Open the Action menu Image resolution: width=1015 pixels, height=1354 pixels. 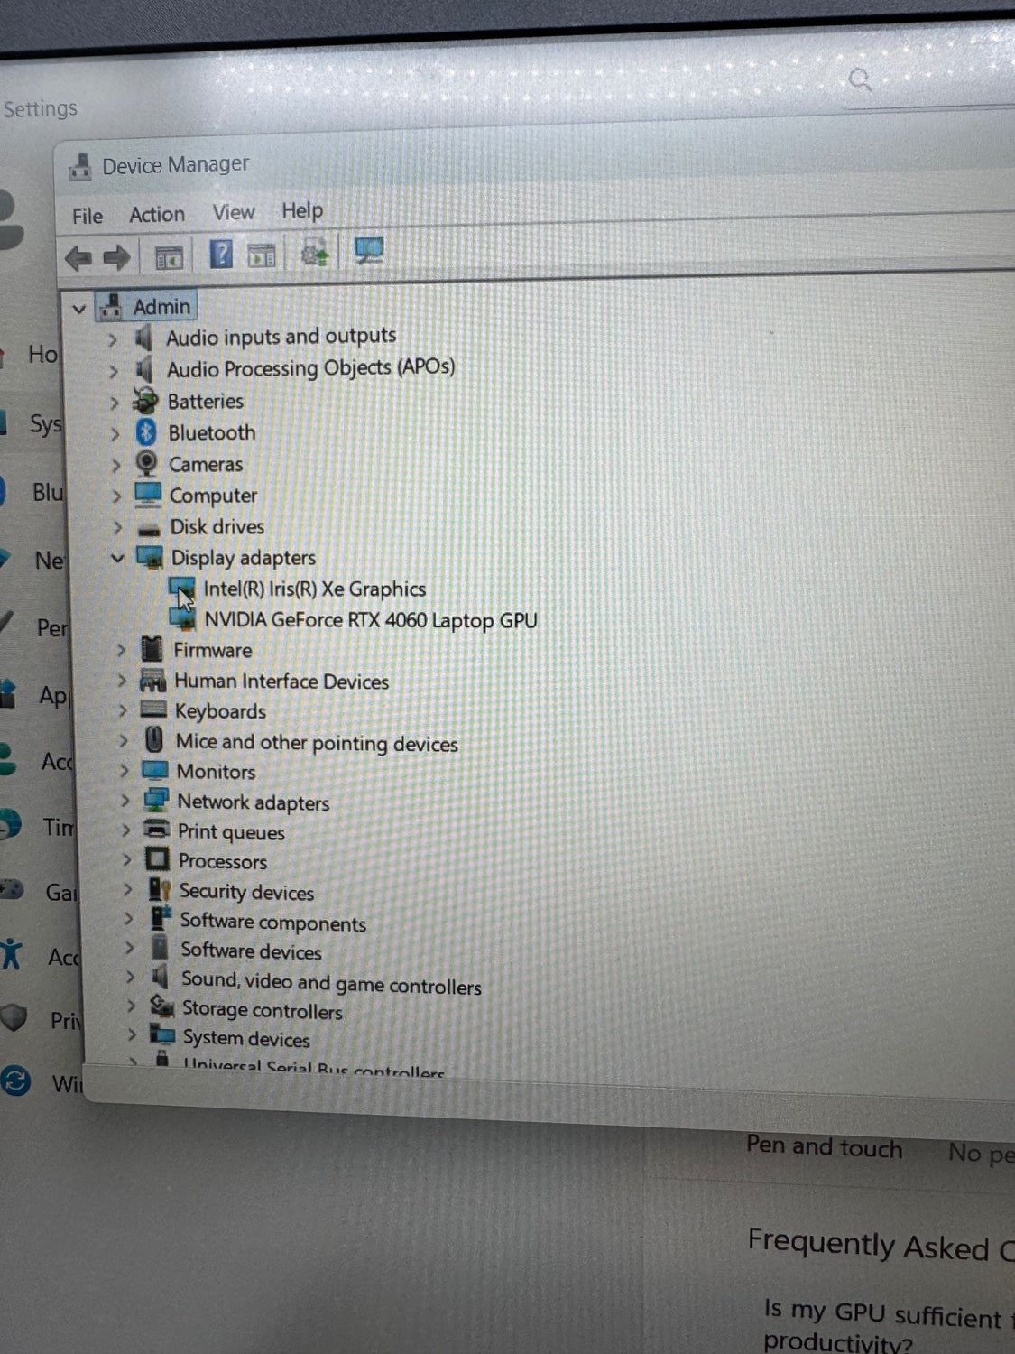tap(157, 214)
